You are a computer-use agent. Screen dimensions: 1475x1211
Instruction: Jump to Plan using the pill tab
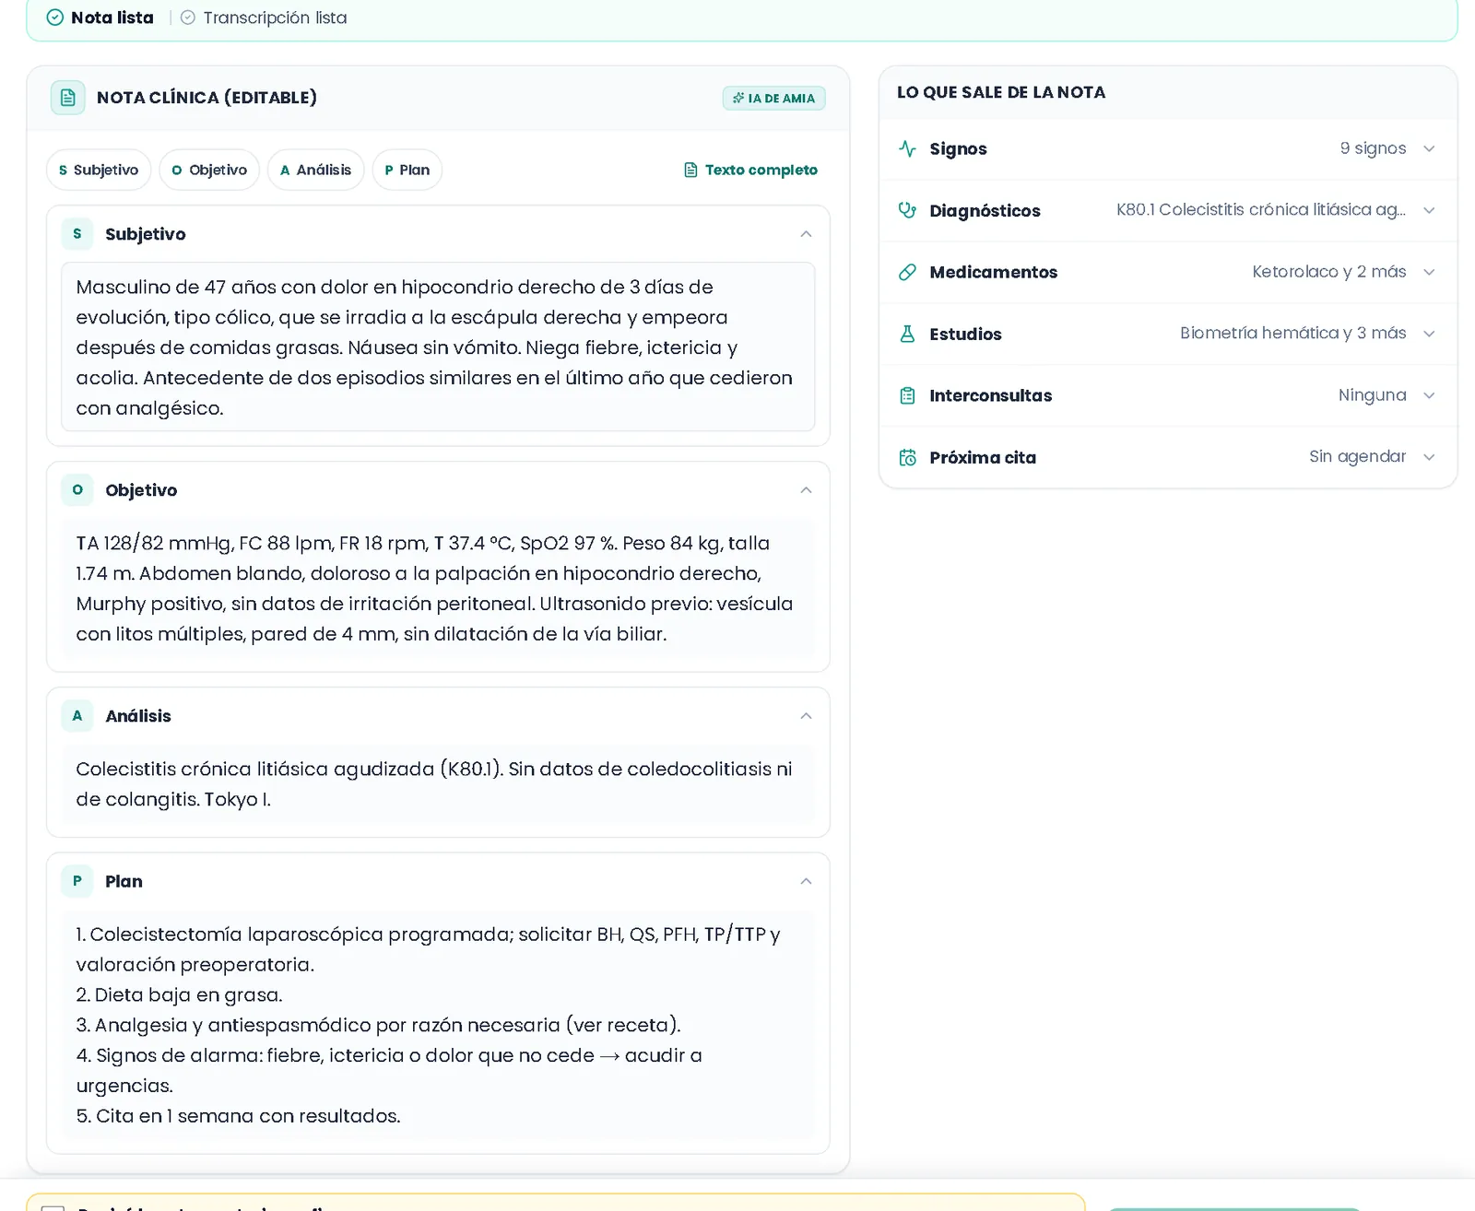point(407,170)
